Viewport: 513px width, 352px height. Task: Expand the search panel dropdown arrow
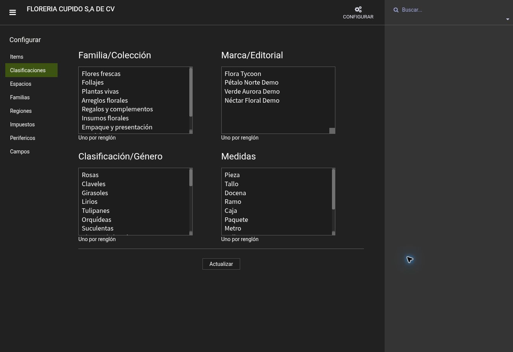pos(507,19)
